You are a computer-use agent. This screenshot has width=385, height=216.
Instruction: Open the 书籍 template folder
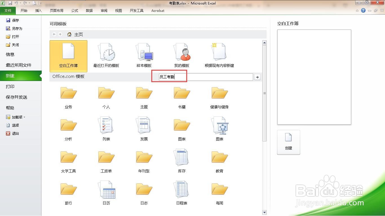click(182, 97)
